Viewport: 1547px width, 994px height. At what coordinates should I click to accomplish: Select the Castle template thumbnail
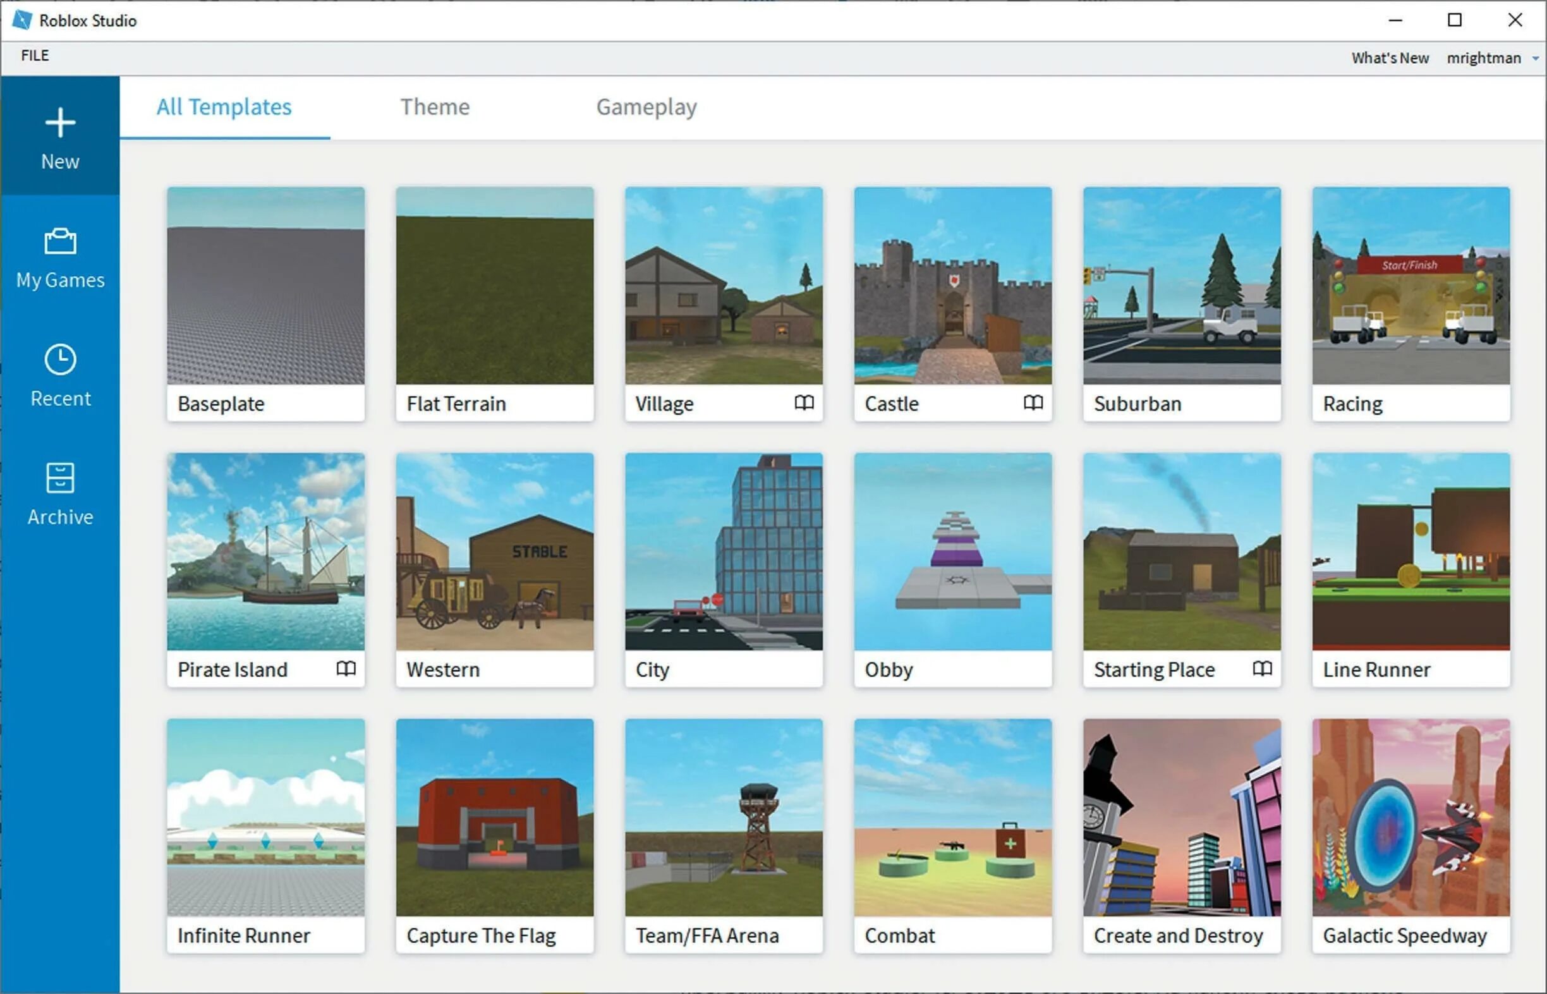(952, 286)
